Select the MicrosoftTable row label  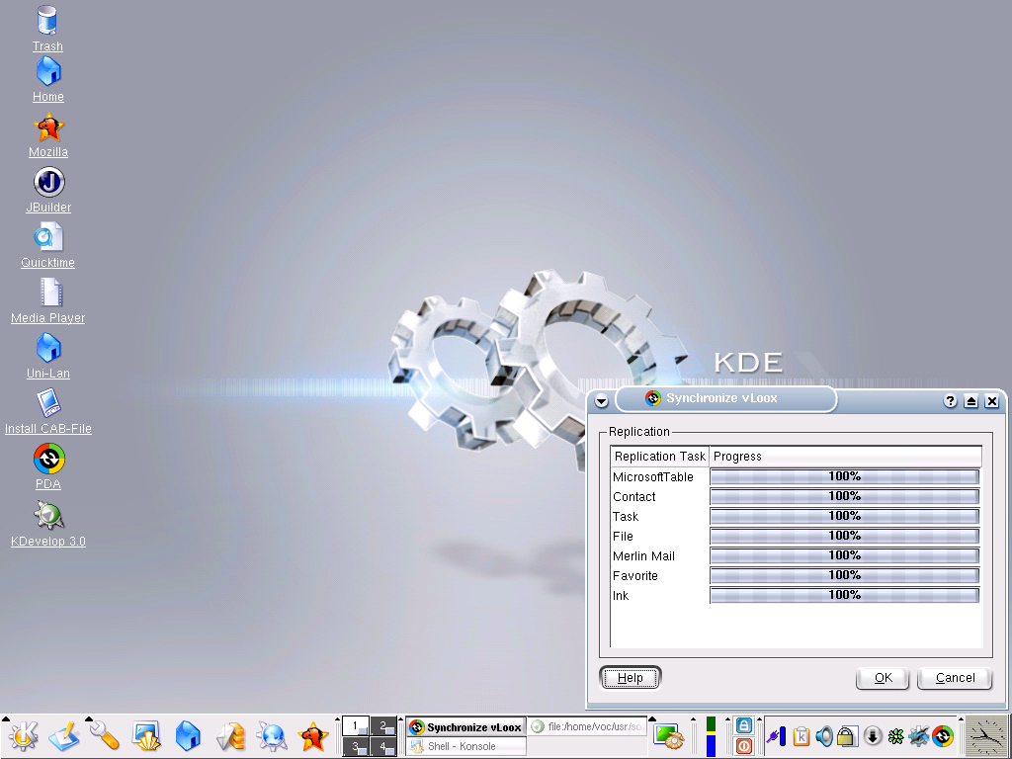tap(652, 477)
